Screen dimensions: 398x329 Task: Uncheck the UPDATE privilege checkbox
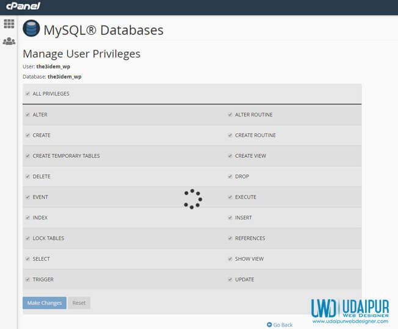(230, 280)
